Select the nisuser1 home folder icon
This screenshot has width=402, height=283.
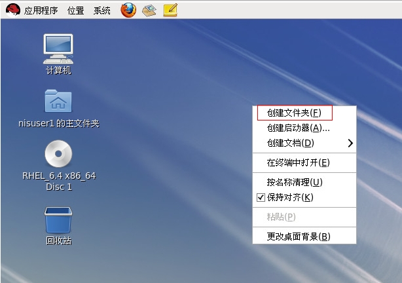(x=58, y=101)
